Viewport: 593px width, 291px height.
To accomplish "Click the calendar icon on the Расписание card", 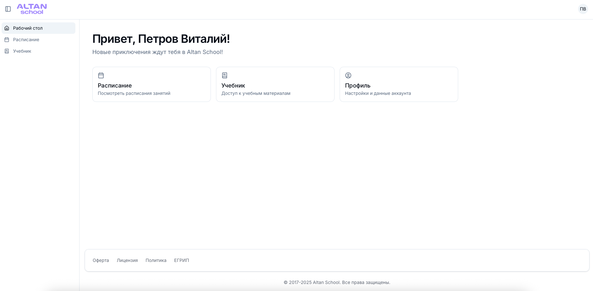I will (x=101, y=75).
